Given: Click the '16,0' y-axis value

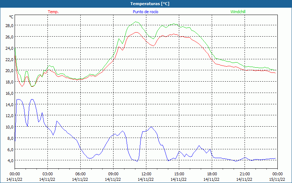Looking at the screenshot, I should 9,93.
